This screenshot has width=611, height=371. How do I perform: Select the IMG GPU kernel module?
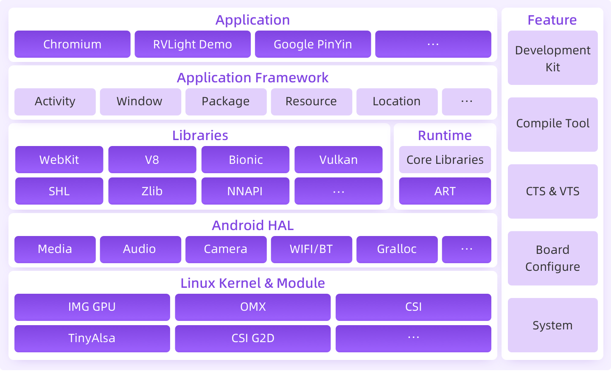point(92,307)
